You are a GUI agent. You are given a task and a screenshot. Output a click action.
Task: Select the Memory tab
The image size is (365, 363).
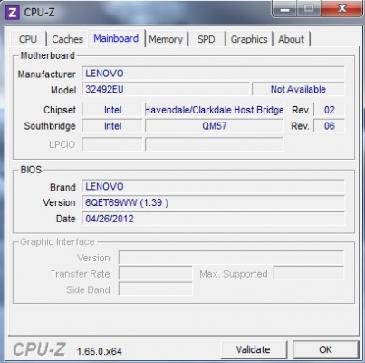click(x=166, y=39)
